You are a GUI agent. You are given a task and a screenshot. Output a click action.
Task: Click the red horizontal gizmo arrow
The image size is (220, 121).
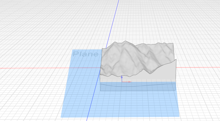129,82
